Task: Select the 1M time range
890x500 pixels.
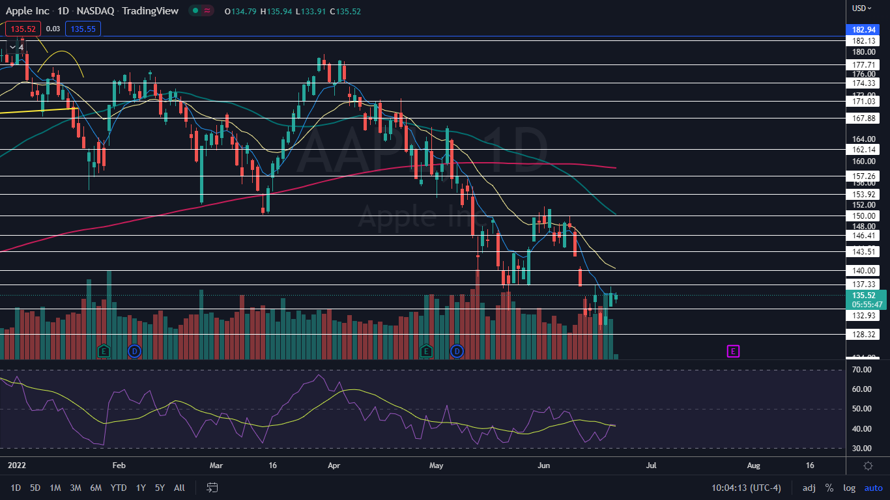Action: click(x=55, y=488)
